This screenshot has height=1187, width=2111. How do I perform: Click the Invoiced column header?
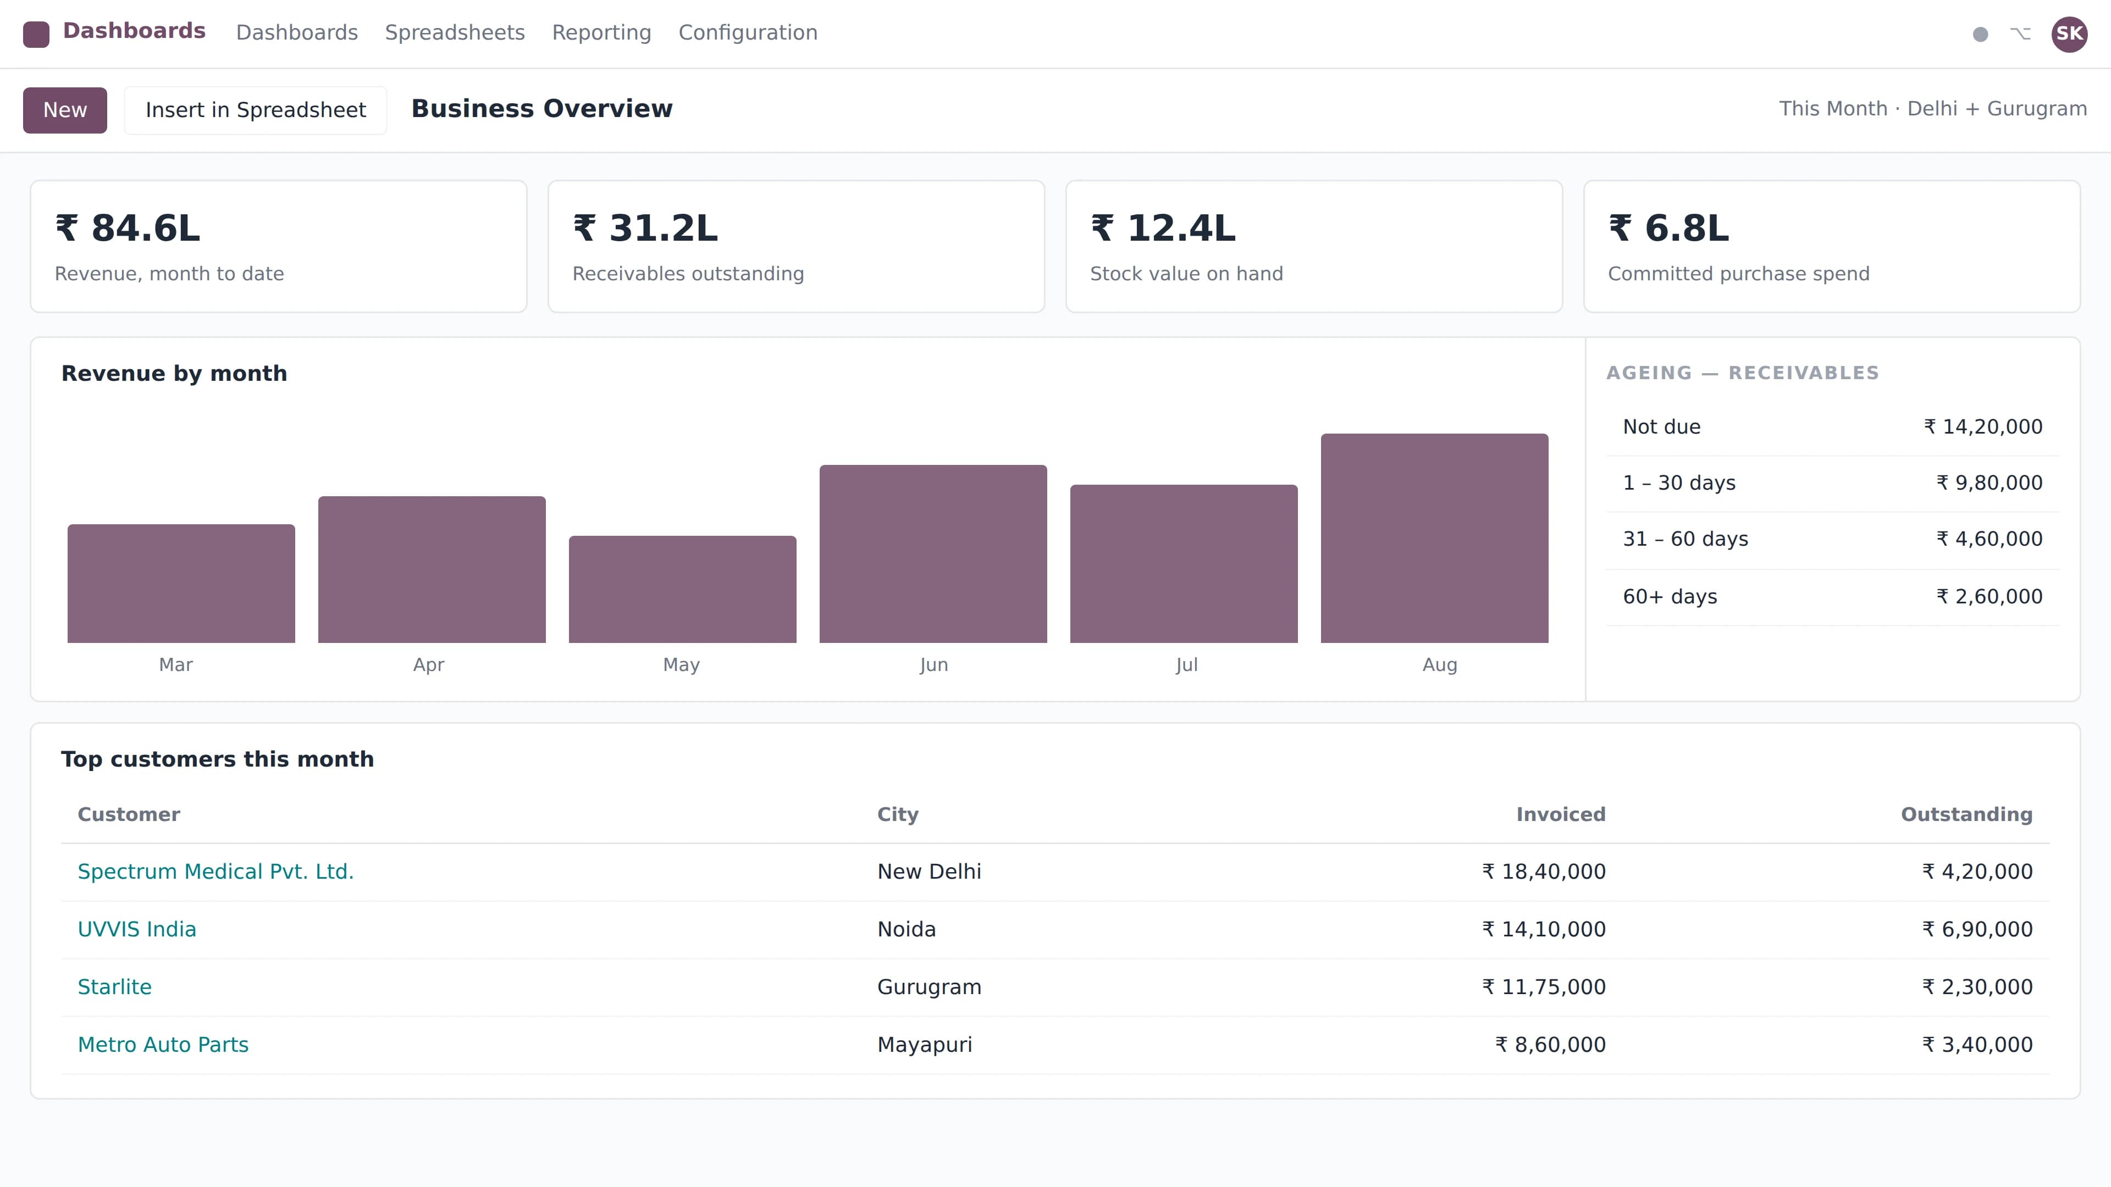(1560, 814)
